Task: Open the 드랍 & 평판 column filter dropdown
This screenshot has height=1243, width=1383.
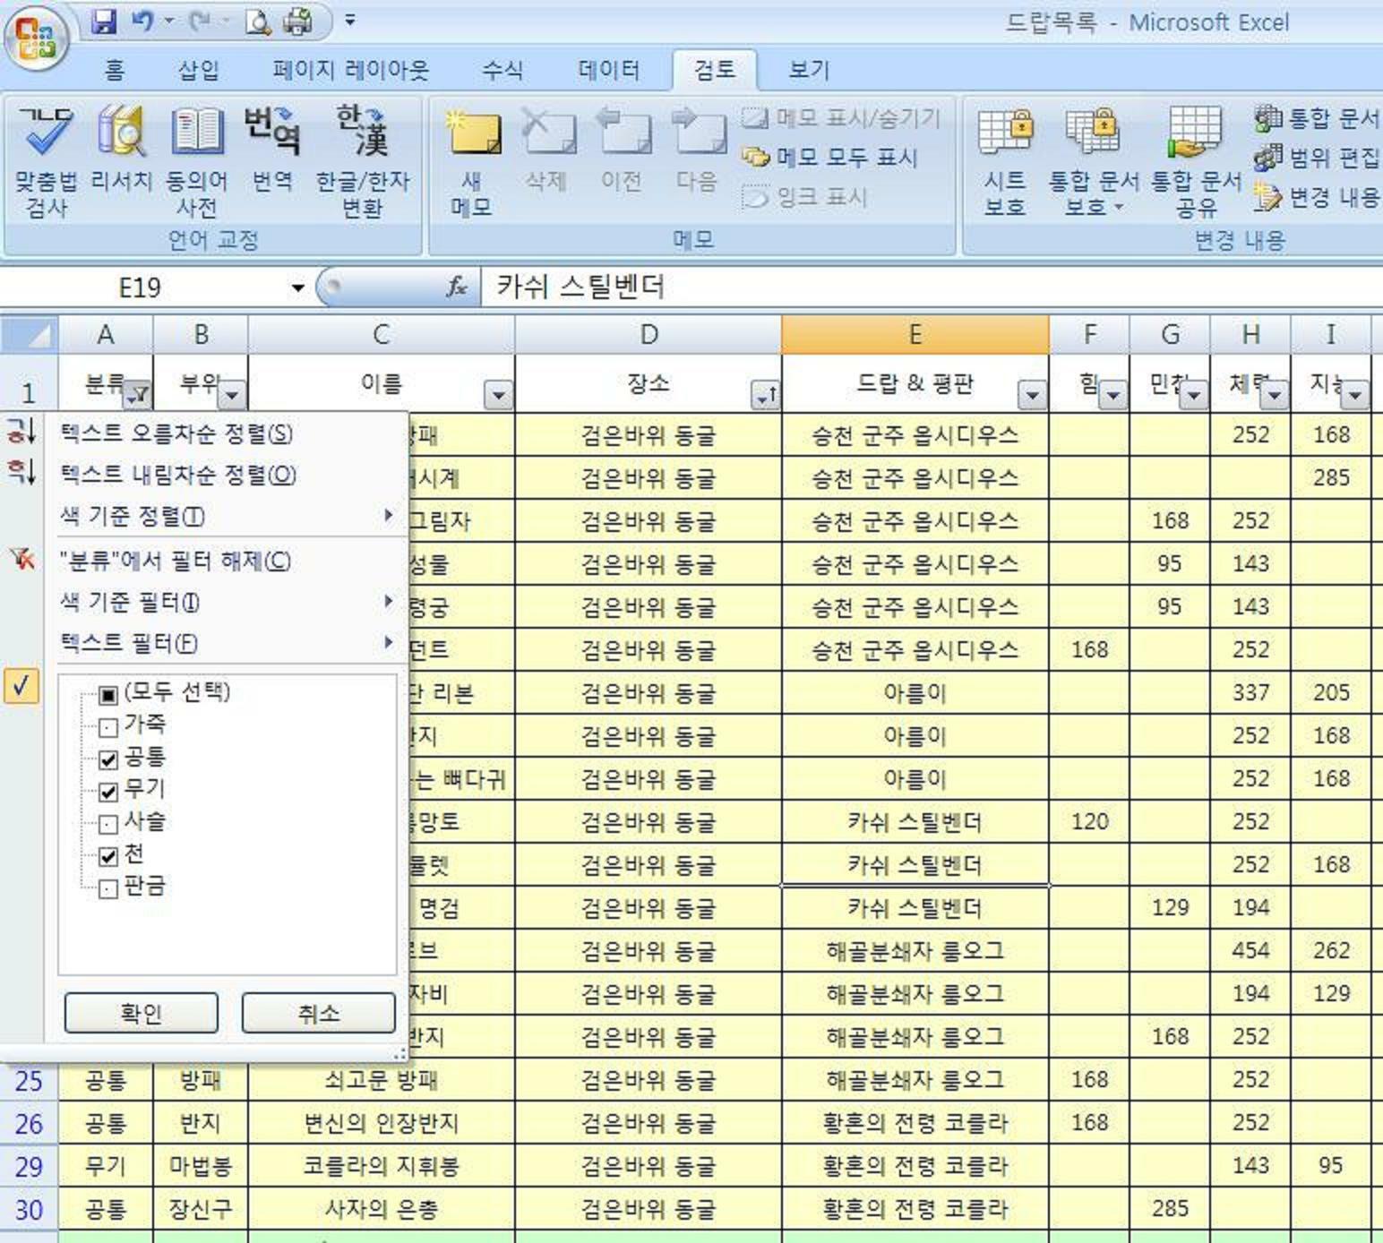Action: coord(1032,394)
